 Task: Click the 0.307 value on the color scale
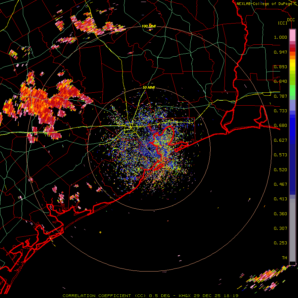(x=280, y=228)
